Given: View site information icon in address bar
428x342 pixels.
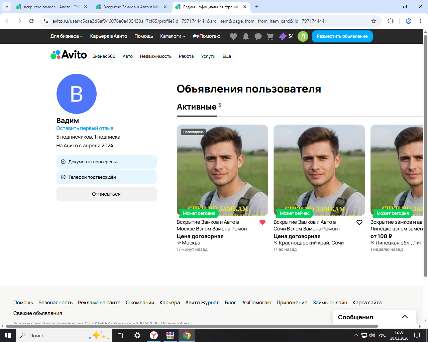Looking at the screenshot, I should (x=46, y=21).
